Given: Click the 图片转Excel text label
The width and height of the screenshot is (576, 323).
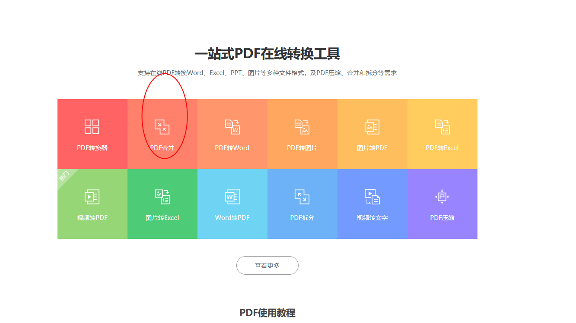Looking at the screenshot, I should [162, 218].
